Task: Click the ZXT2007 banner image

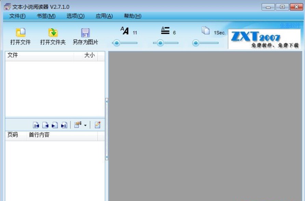Action: tap(264, 39)
